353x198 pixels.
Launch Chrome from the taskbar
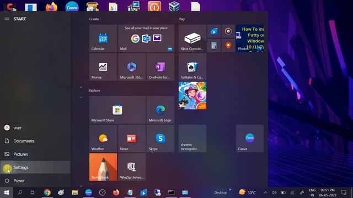click(47, 193)
